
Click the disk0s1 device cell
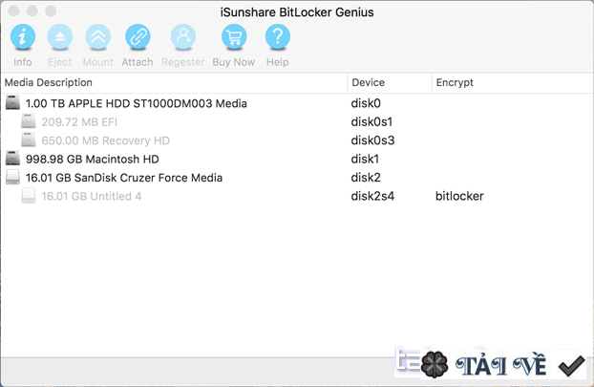371,122
